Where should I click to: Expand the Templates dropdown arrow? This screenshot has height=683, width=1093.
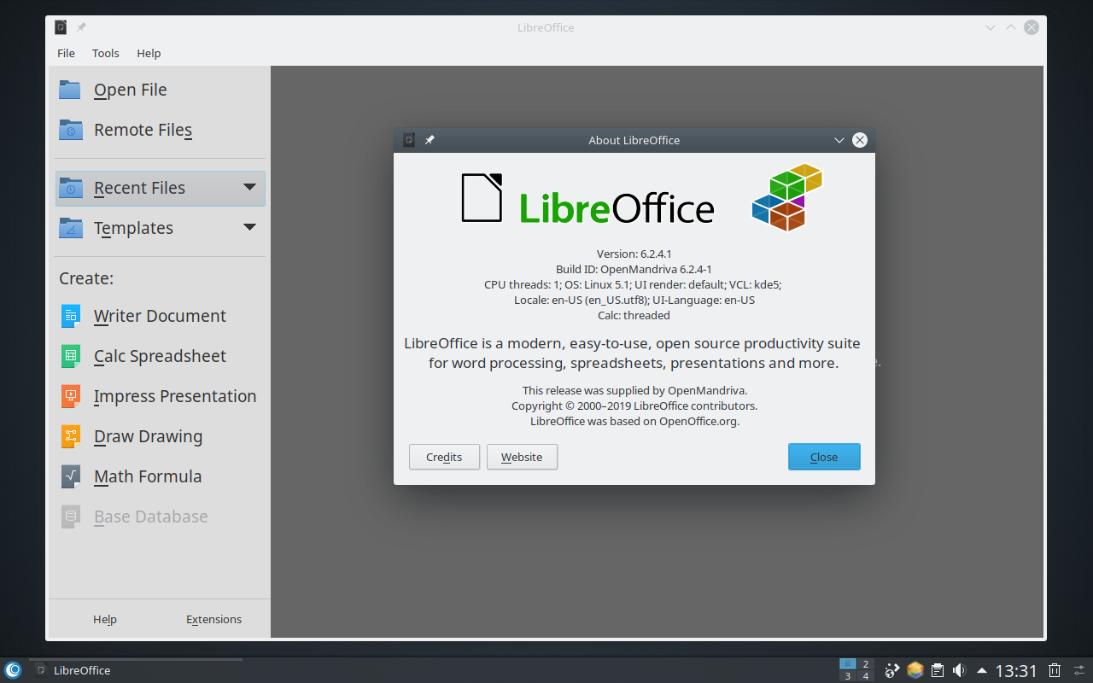(x=249, y=227)
